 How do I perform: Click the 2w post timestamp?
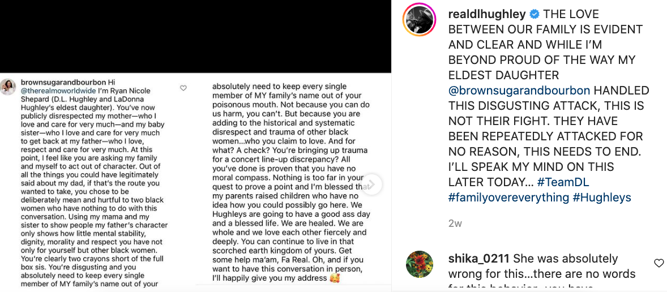[455, 224]
